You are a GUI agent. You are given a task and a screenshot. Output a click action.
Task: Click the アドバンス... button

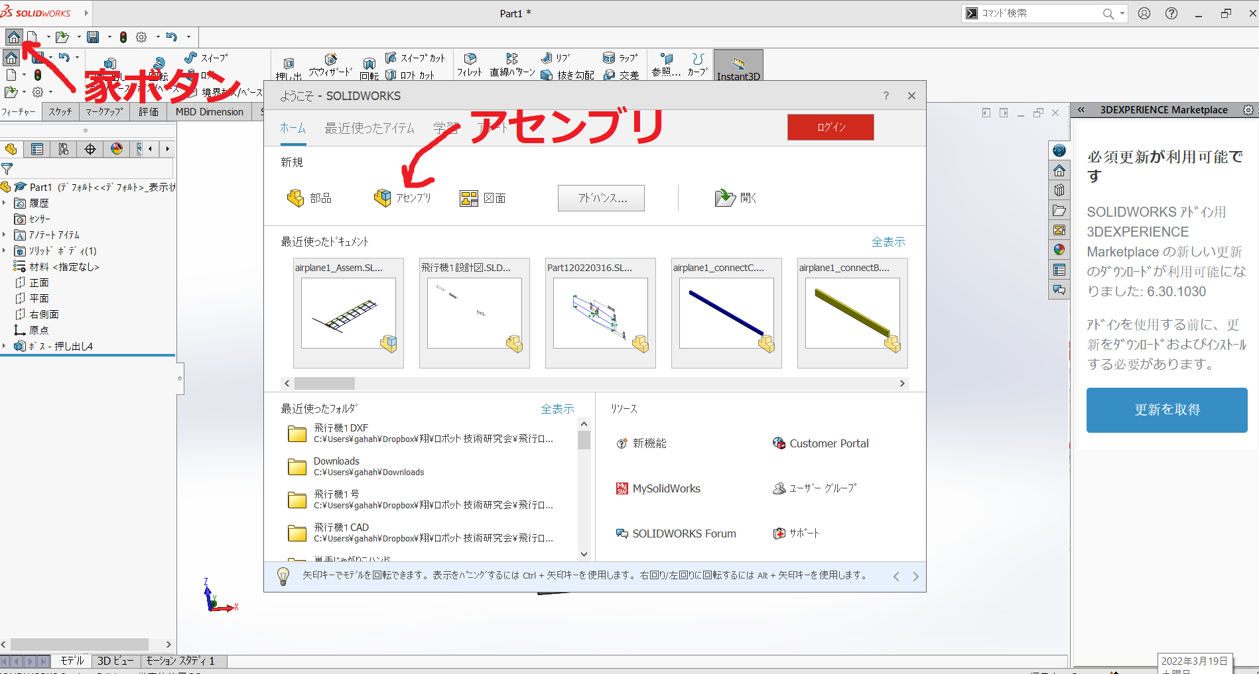[x=601, y=198]
